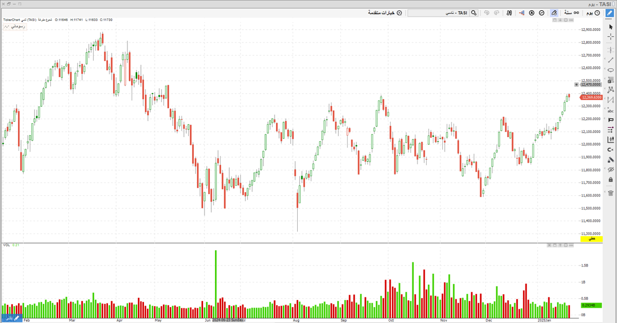Open advanced options خيارات متقدمة
The image size is (617, 323).
[385, 13]
